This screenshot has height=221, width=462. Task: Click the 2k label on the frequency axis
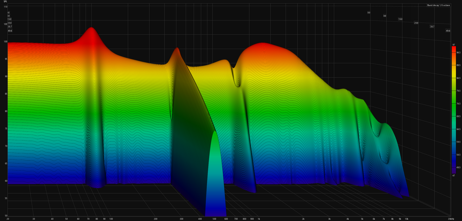(303, 219)
